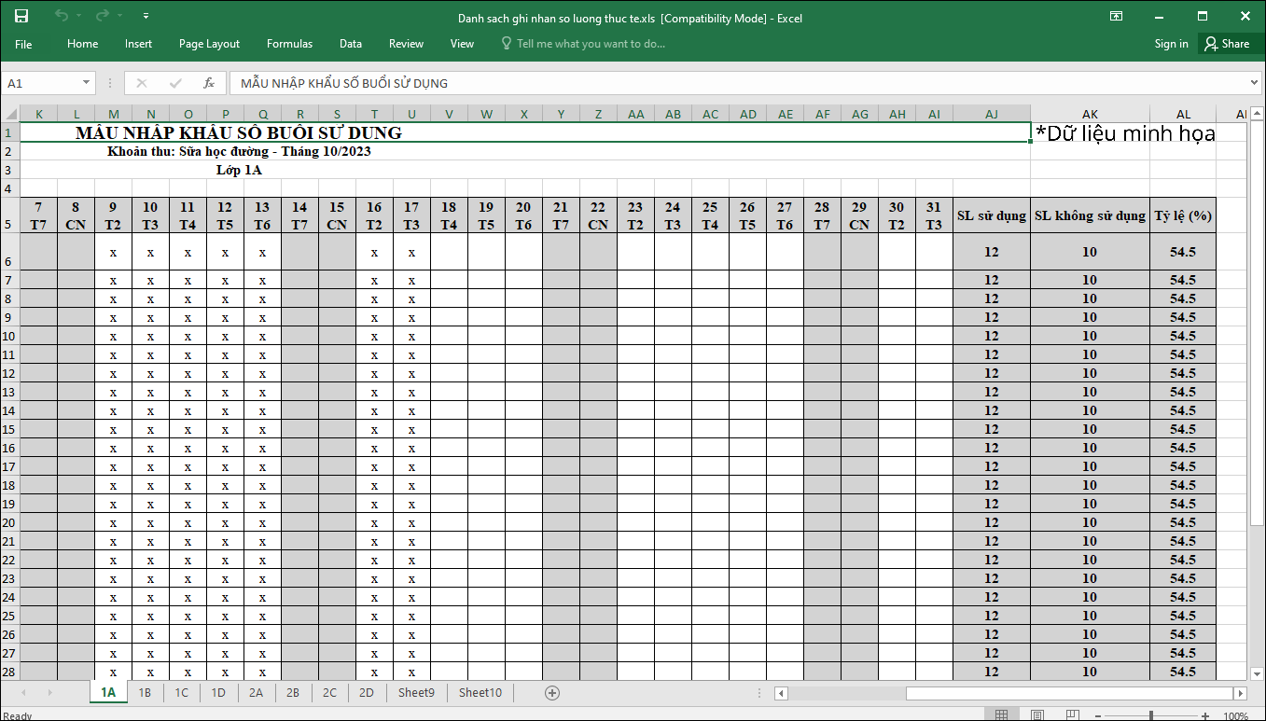
Task: Expand Customize Quick Access Toolbar dropdown
Action: point(146,16)
